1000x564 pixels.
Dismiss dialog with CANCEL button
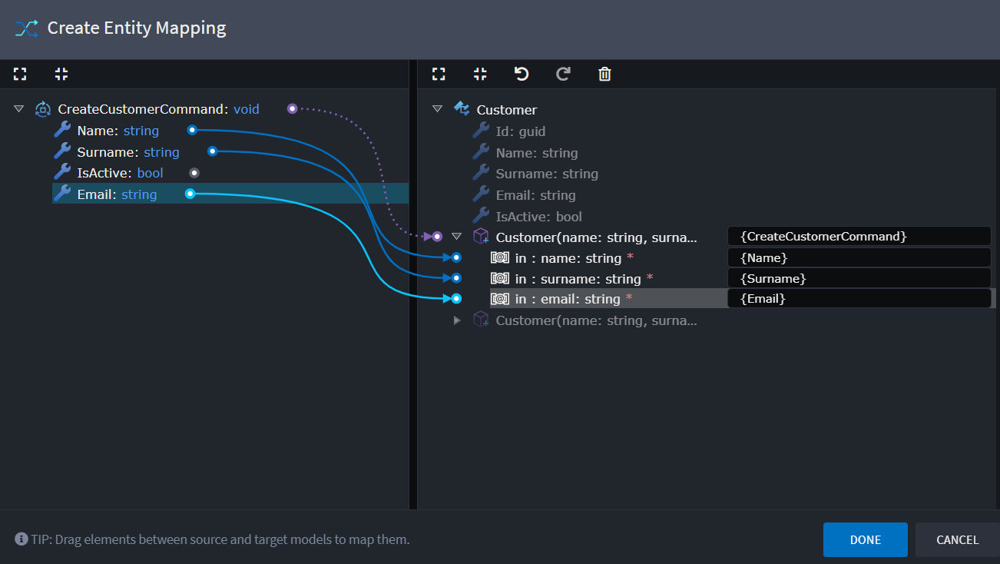coord(958,539)
